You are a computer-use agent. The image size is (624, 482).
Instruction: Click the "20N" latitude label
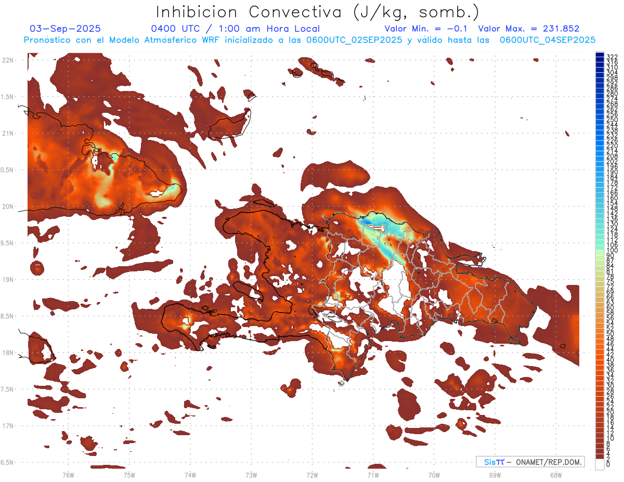point(7,206)
